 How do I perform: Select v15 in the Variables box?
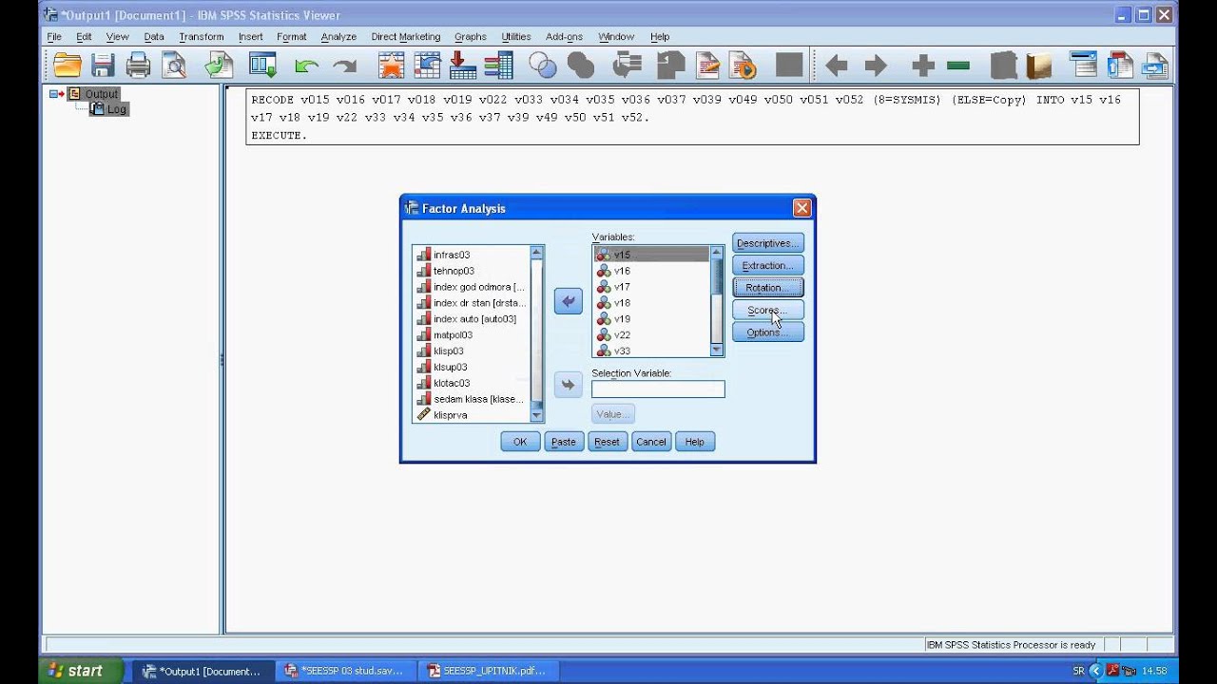pyautogui.click(x=651, y=255)
